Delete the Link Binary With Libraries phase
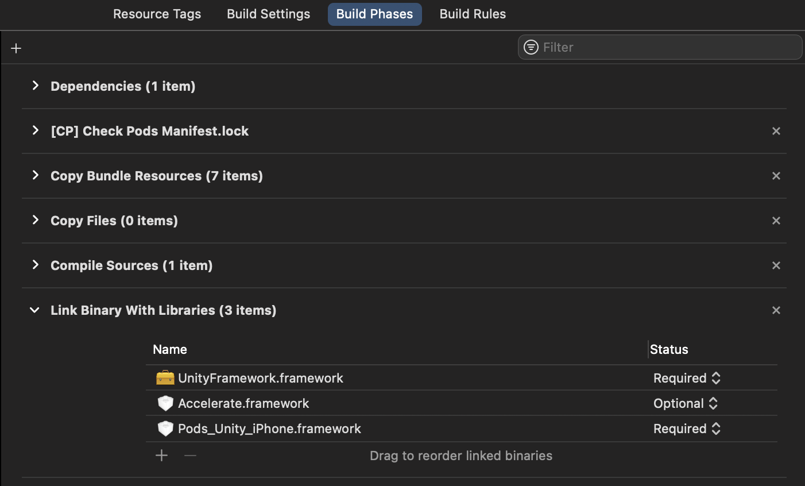 (776, 310)
